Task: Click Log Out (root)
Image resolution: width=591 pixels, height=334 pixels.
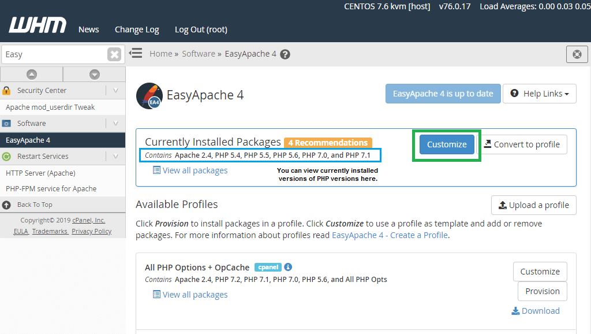Action: coord(201,29)
